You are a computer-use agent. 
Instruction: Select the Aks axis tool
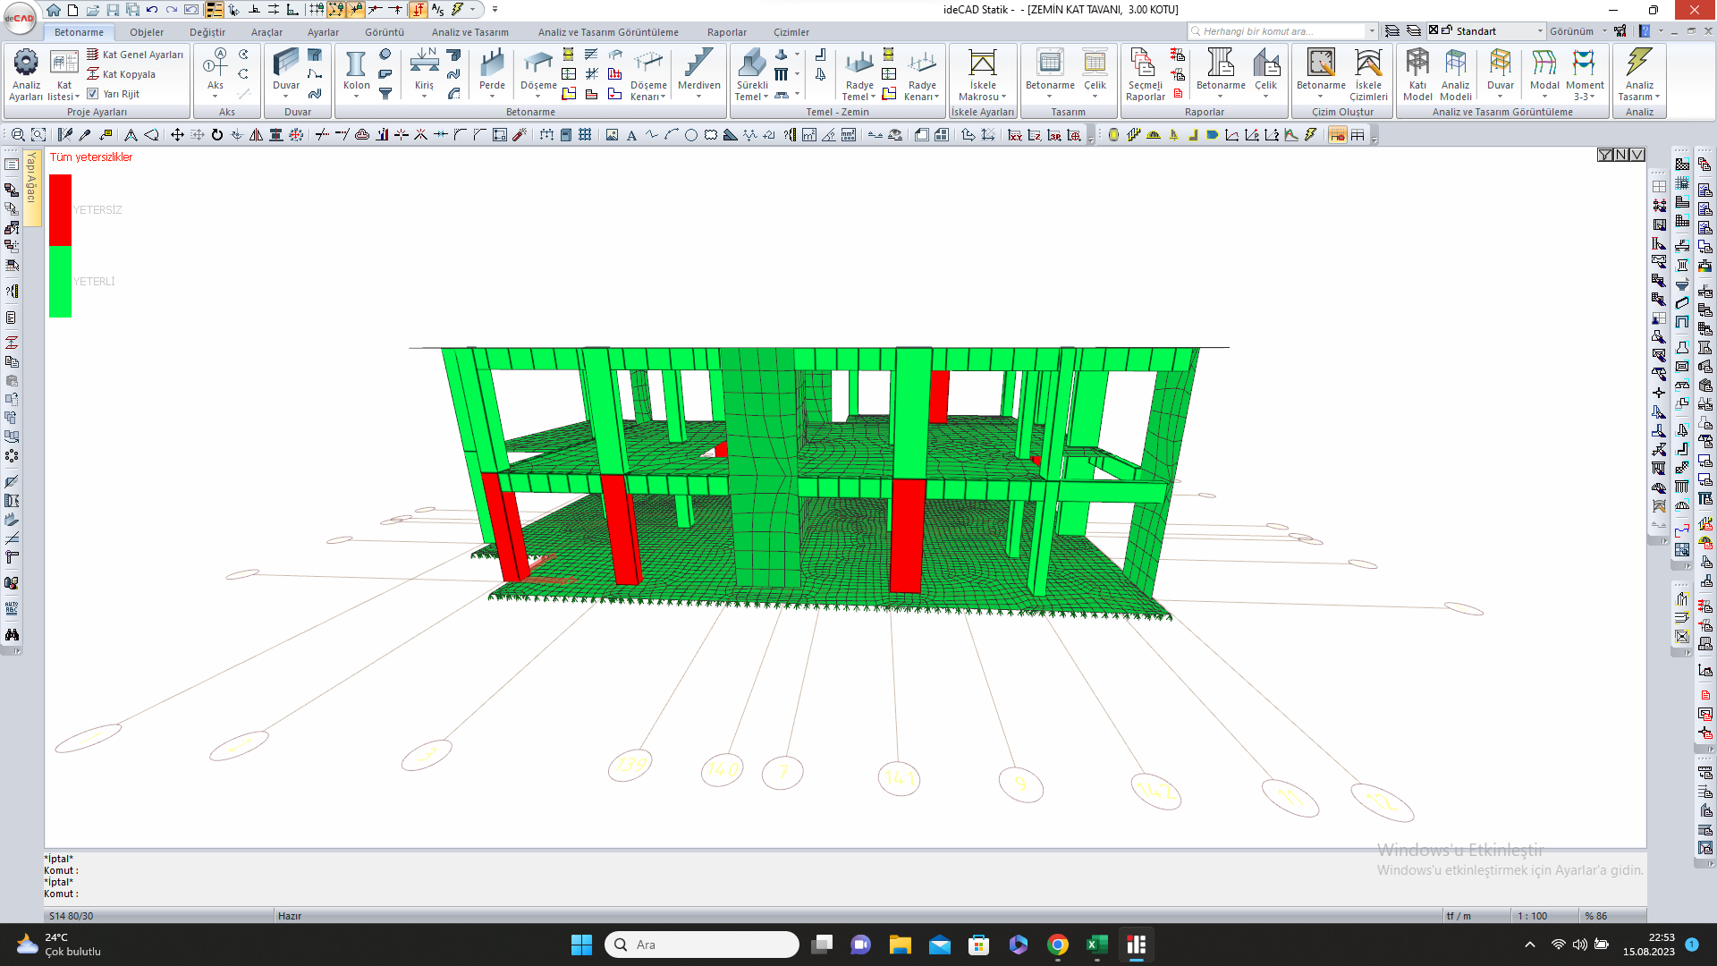pyautogui.click(x=216, y=72)
